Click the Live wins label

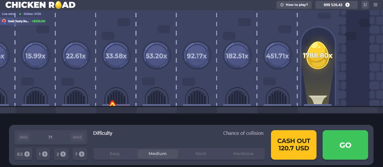9,14
